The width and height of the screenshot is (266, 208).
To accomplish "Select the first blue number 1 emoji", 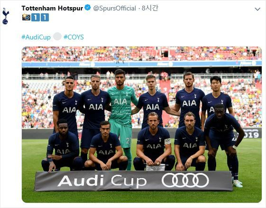I will click(x=36, y=18).
